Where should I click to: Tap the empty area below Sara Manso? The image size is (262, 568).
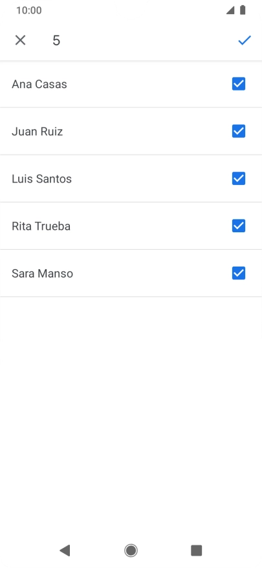[x=131, y=417]
